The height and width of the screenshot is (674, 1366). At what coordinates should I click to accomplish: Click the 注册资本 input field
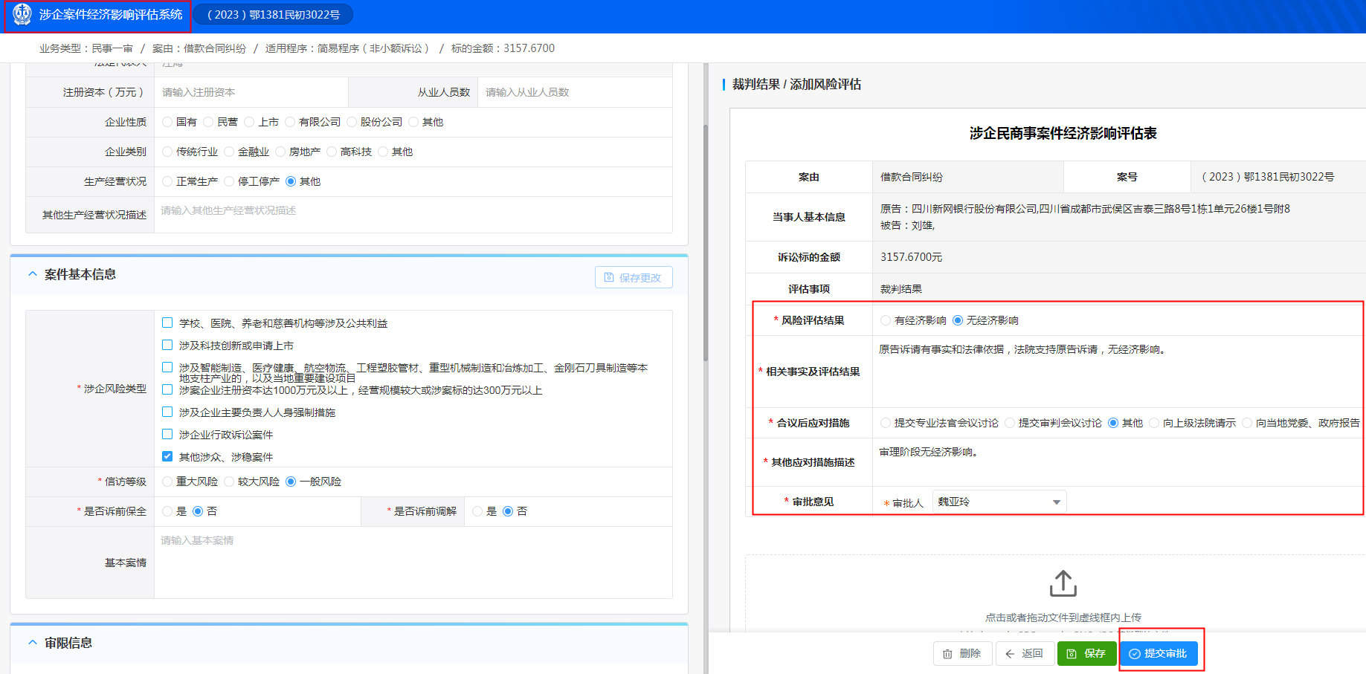251,92
